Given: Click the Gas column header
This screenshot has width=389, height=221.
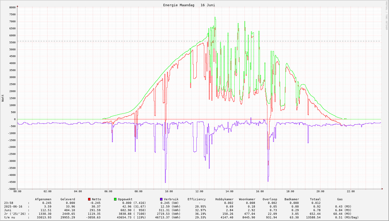Looking at the screenshot, I should coord(340,199).
